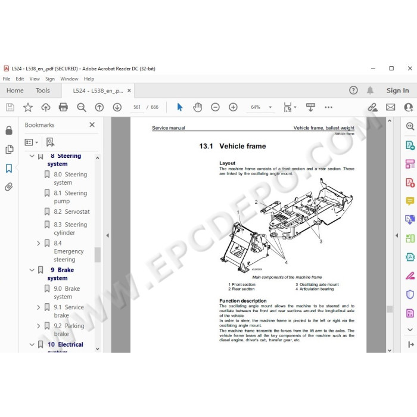
Task: Open Fill & Sign pen tool
Action: pos(410,275)
